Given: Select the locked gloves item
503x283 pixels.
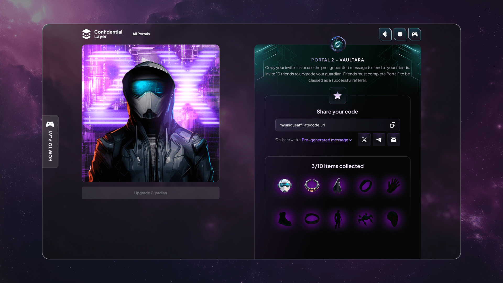Looking at the screenshot, I should 393,186.
